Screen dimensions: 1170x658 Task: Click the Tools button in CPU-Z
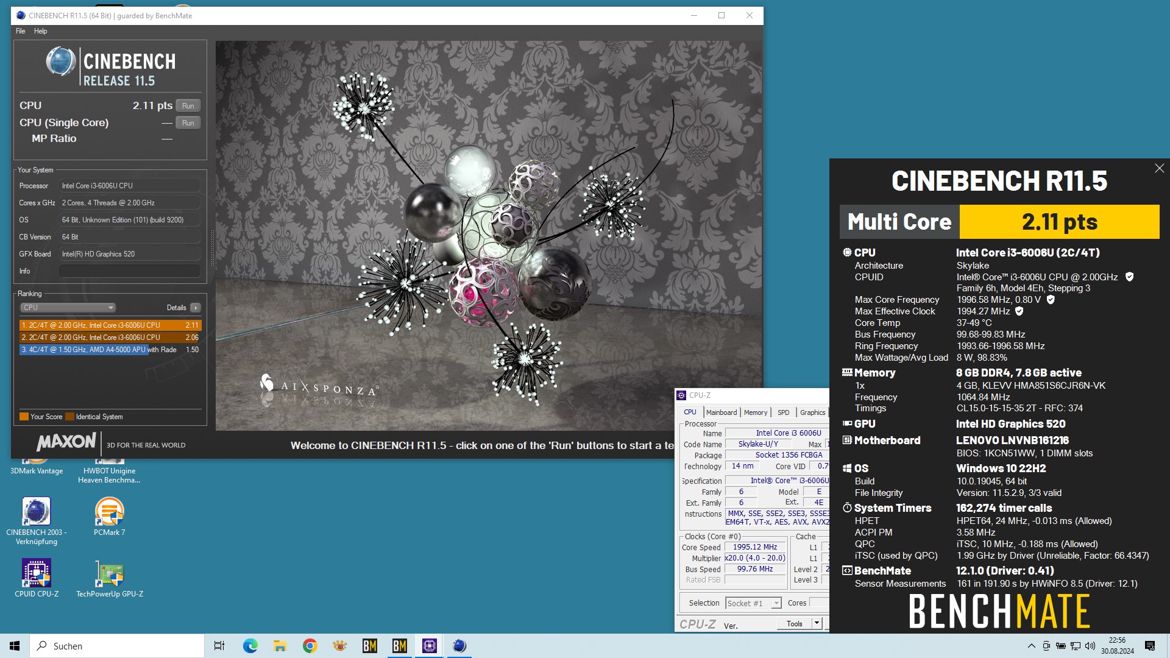coord(794,623)
